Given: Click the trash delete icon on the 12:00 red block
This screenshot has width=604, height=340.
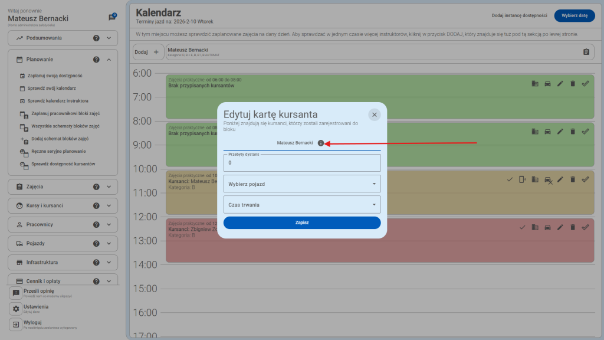Looking at the screenshot, I should [x=572, y=227].
